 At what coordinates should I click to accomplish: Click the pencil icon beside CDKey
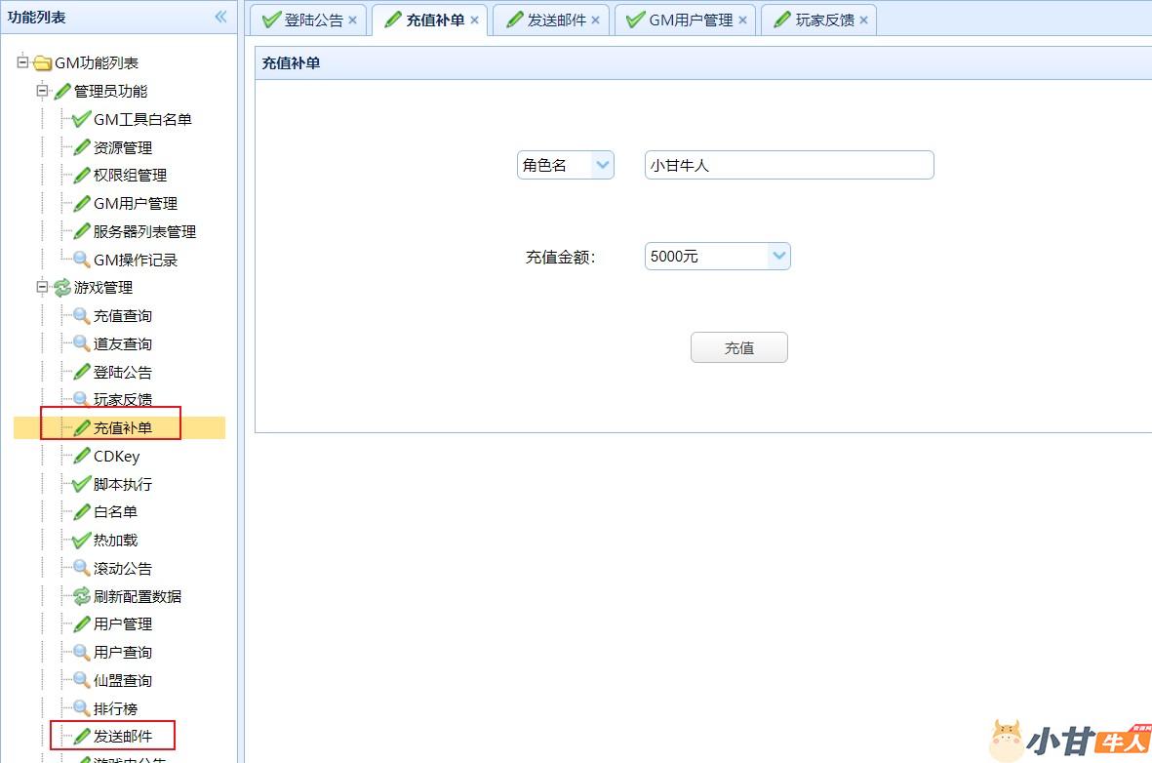[82, 456]
